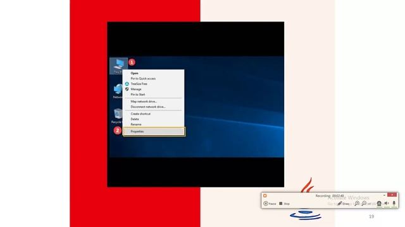Toggle the webcam in recorder toolbar
The image size is (405, 227).
click(379, 204)
